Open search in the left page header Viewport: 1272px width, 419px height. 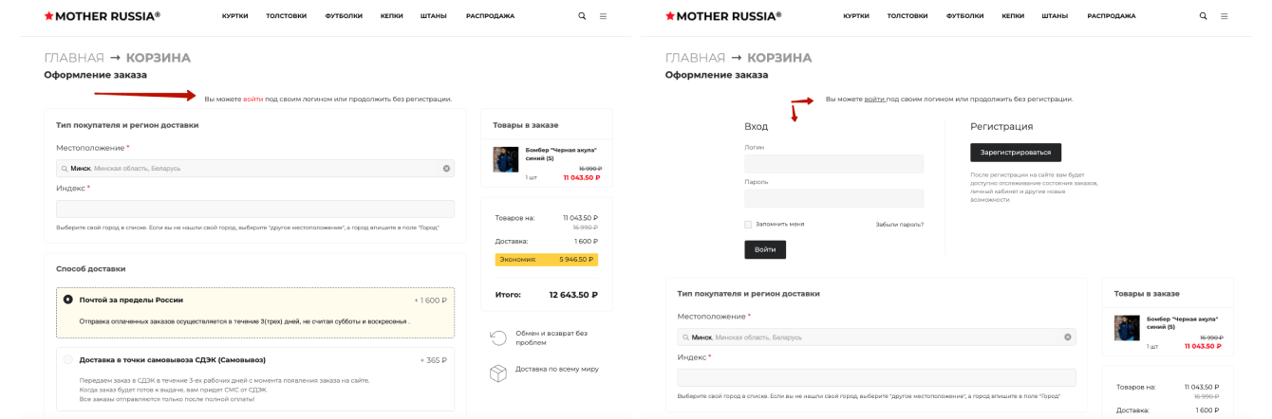click(582, 16)
